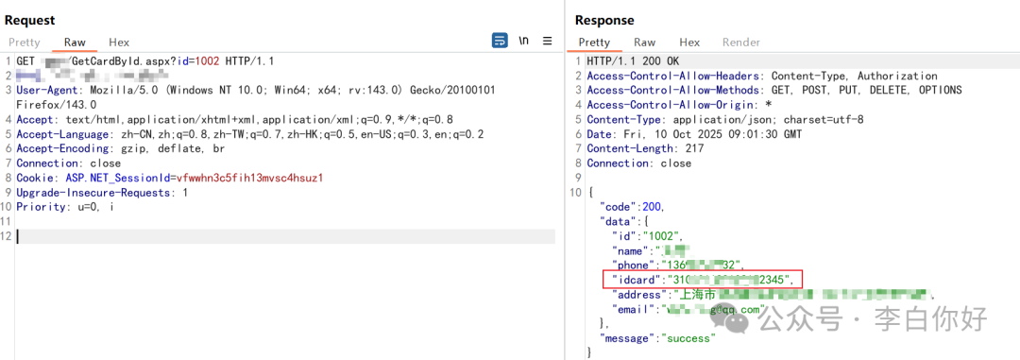Click the empty line 12 in Request editor

pyautogui.click(x=285, y=236)
